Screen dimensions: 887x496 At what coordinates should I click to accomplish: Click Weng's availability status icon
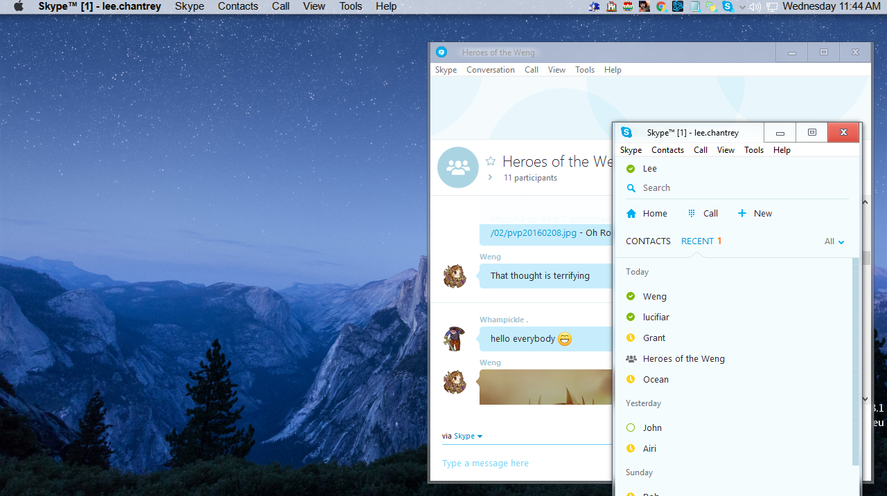pyautogui.click(x=631, y=296)
